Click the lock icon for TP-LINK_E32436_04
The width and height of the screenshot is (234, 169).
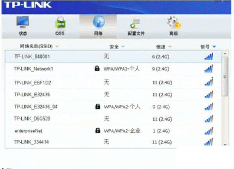click(97, 106)
